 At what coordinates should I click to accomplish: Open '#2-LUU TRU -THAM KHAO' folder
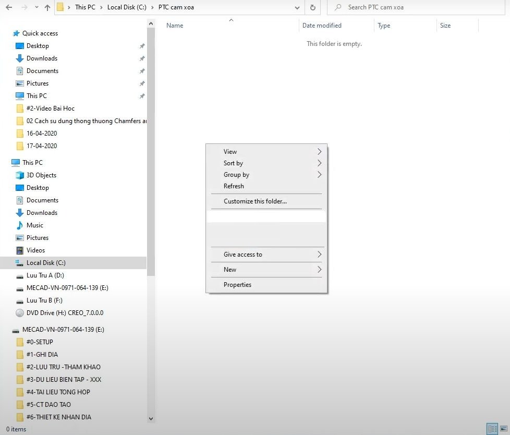pos(64,367)
